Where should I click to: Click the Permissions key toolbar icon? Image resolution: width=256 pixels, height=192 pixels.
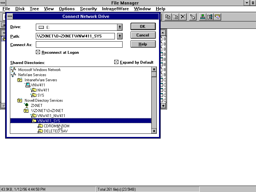(x=193, y=17)
